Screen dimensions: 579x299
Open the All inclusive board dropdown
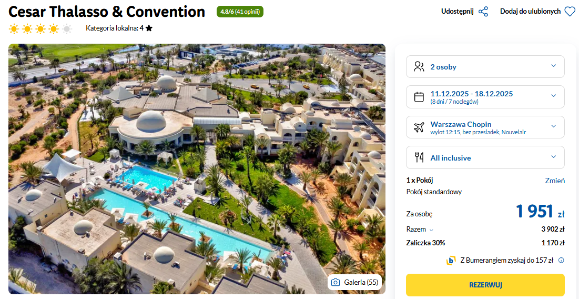(x=553, y=157)
